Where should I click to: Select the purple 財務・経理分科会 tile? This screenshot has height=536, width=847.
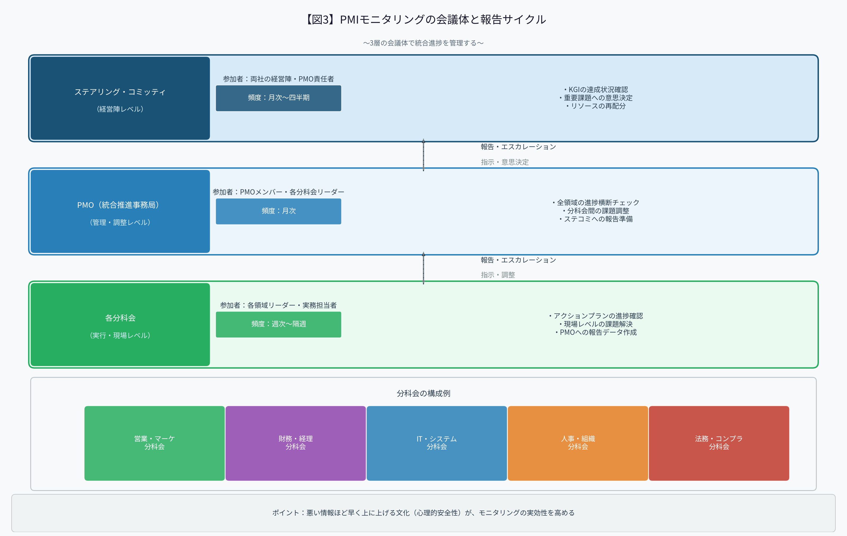(x=296, y=443)
